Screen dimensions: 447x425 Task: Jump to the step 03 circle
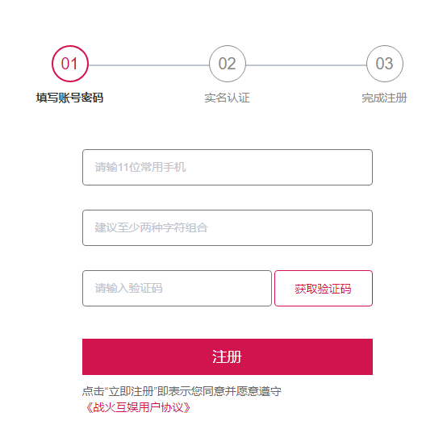[385, 64]
